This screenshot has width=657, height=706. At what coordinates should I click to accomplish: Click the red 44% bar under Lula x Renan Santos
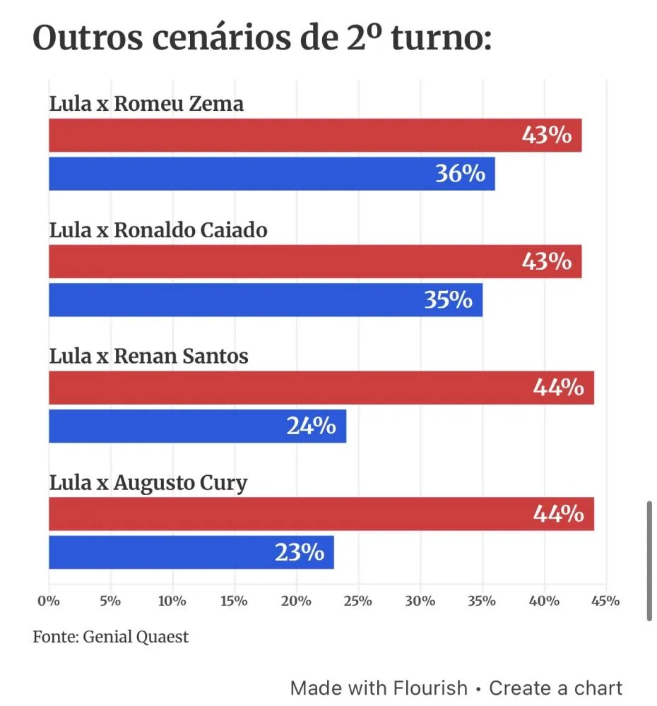tap(321, 388)
